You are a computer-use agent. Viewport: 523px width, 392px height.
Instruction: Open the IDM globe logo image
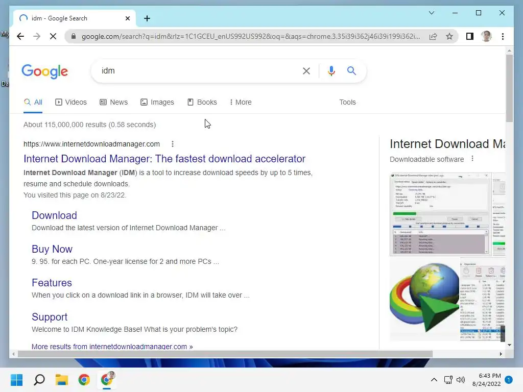coord(424,300)
